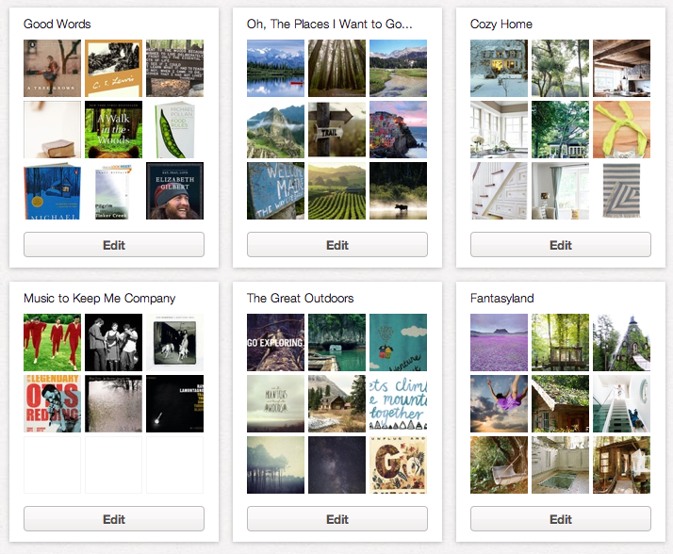673x554 pixels.
Task: Click Edit button under Fantasyland board
Action: pos(561,519)
